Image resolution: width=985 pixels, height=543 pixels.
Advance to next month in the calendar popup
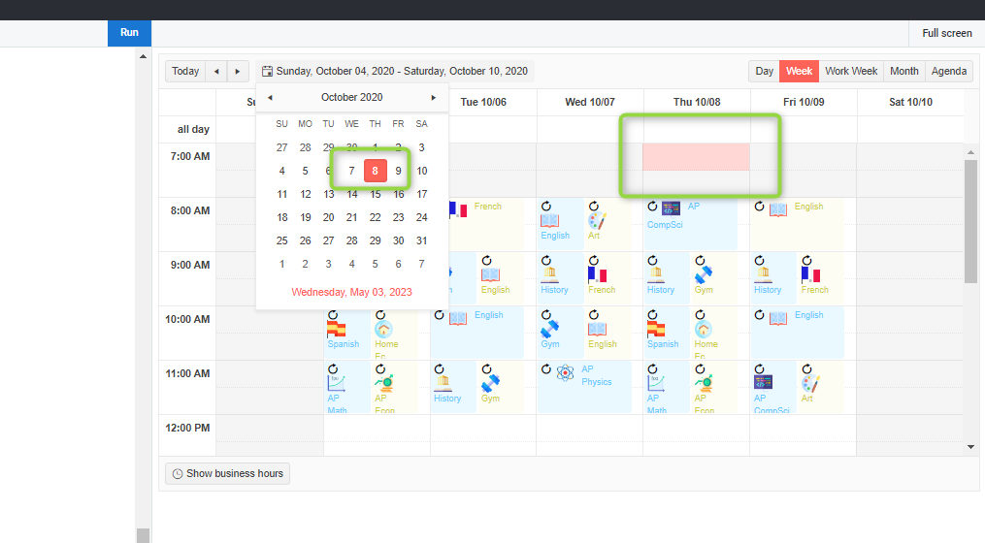[434, 97]
